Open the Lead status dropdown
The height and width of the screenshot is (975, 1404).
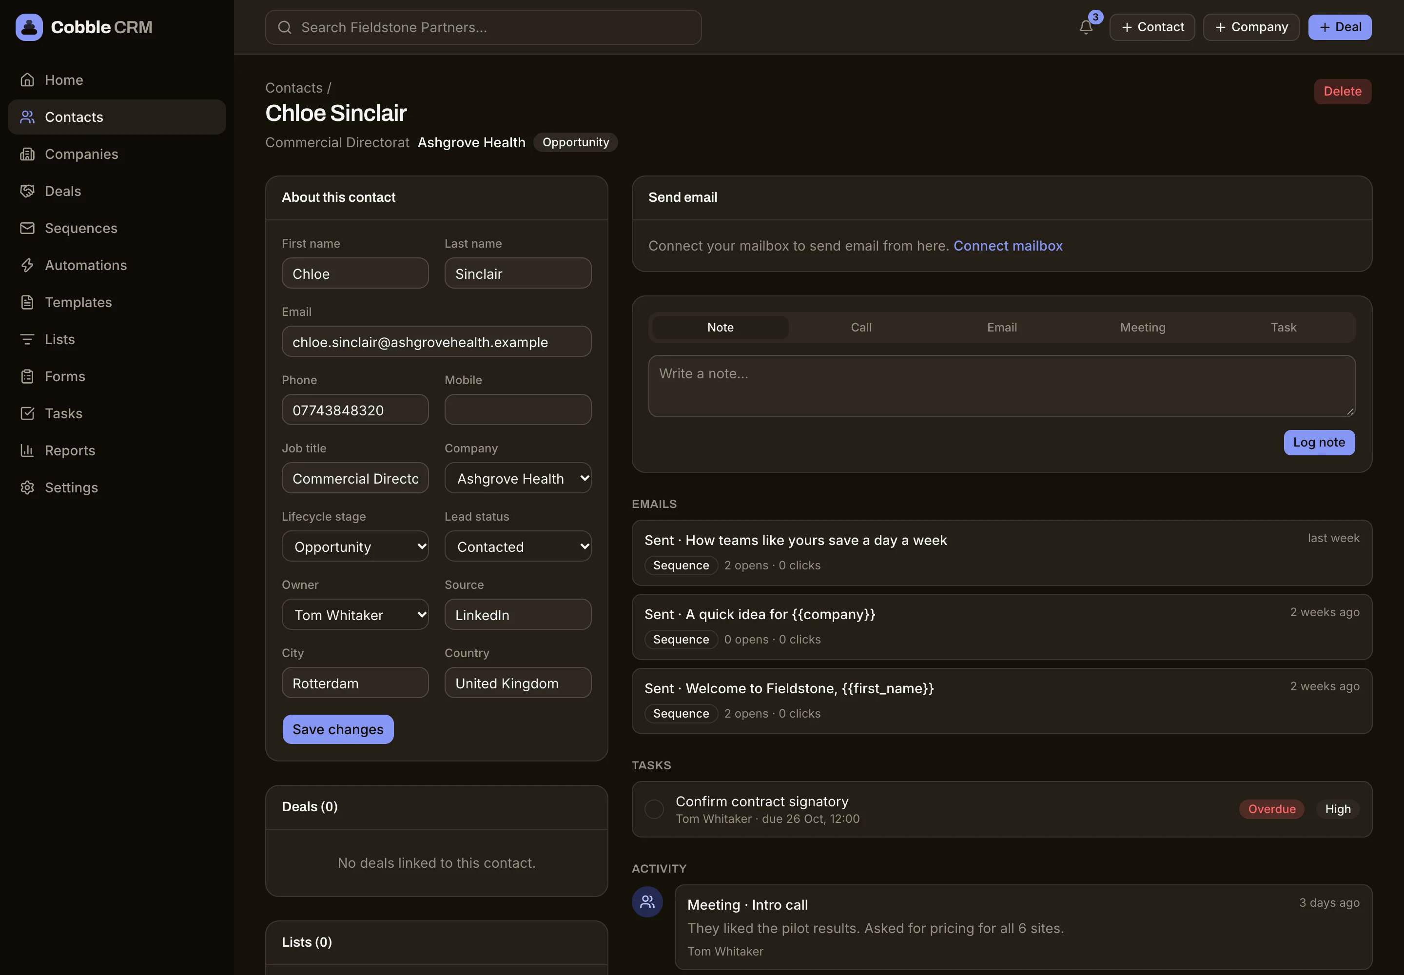(x=518, y=546)
